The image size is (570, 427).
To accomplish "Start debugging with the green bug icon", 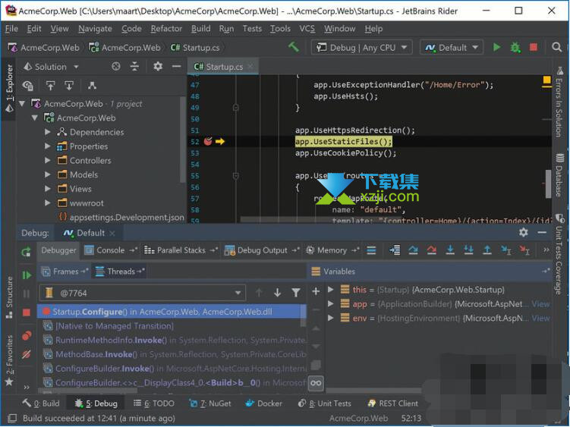I will pyautogui.click(x=515, y=47).
